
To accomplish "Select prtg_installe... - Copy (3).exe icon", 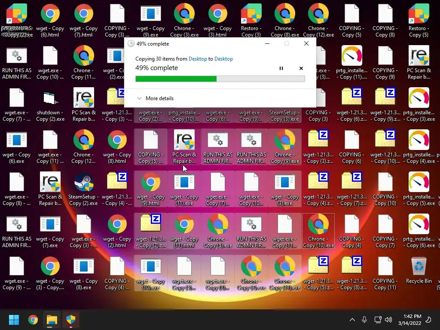I will (419, 105).
